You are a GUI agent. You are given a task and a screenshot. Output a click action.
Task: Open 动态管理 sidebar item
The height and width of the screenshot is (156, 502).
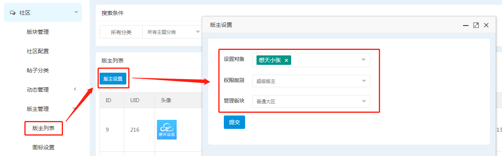38,90
